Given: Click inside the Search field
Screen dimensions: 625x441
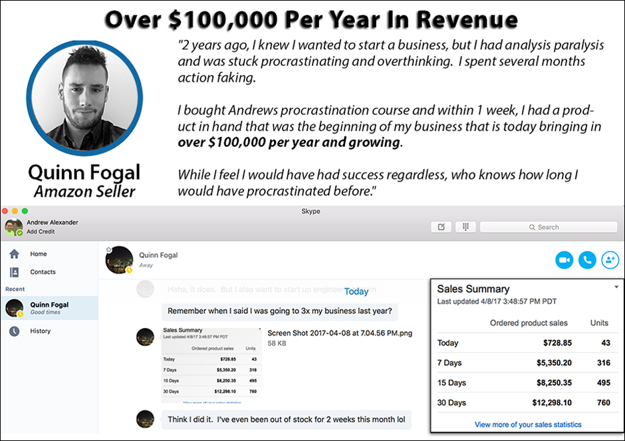Looking at the screenshot, I should click(x=548, y=227).
